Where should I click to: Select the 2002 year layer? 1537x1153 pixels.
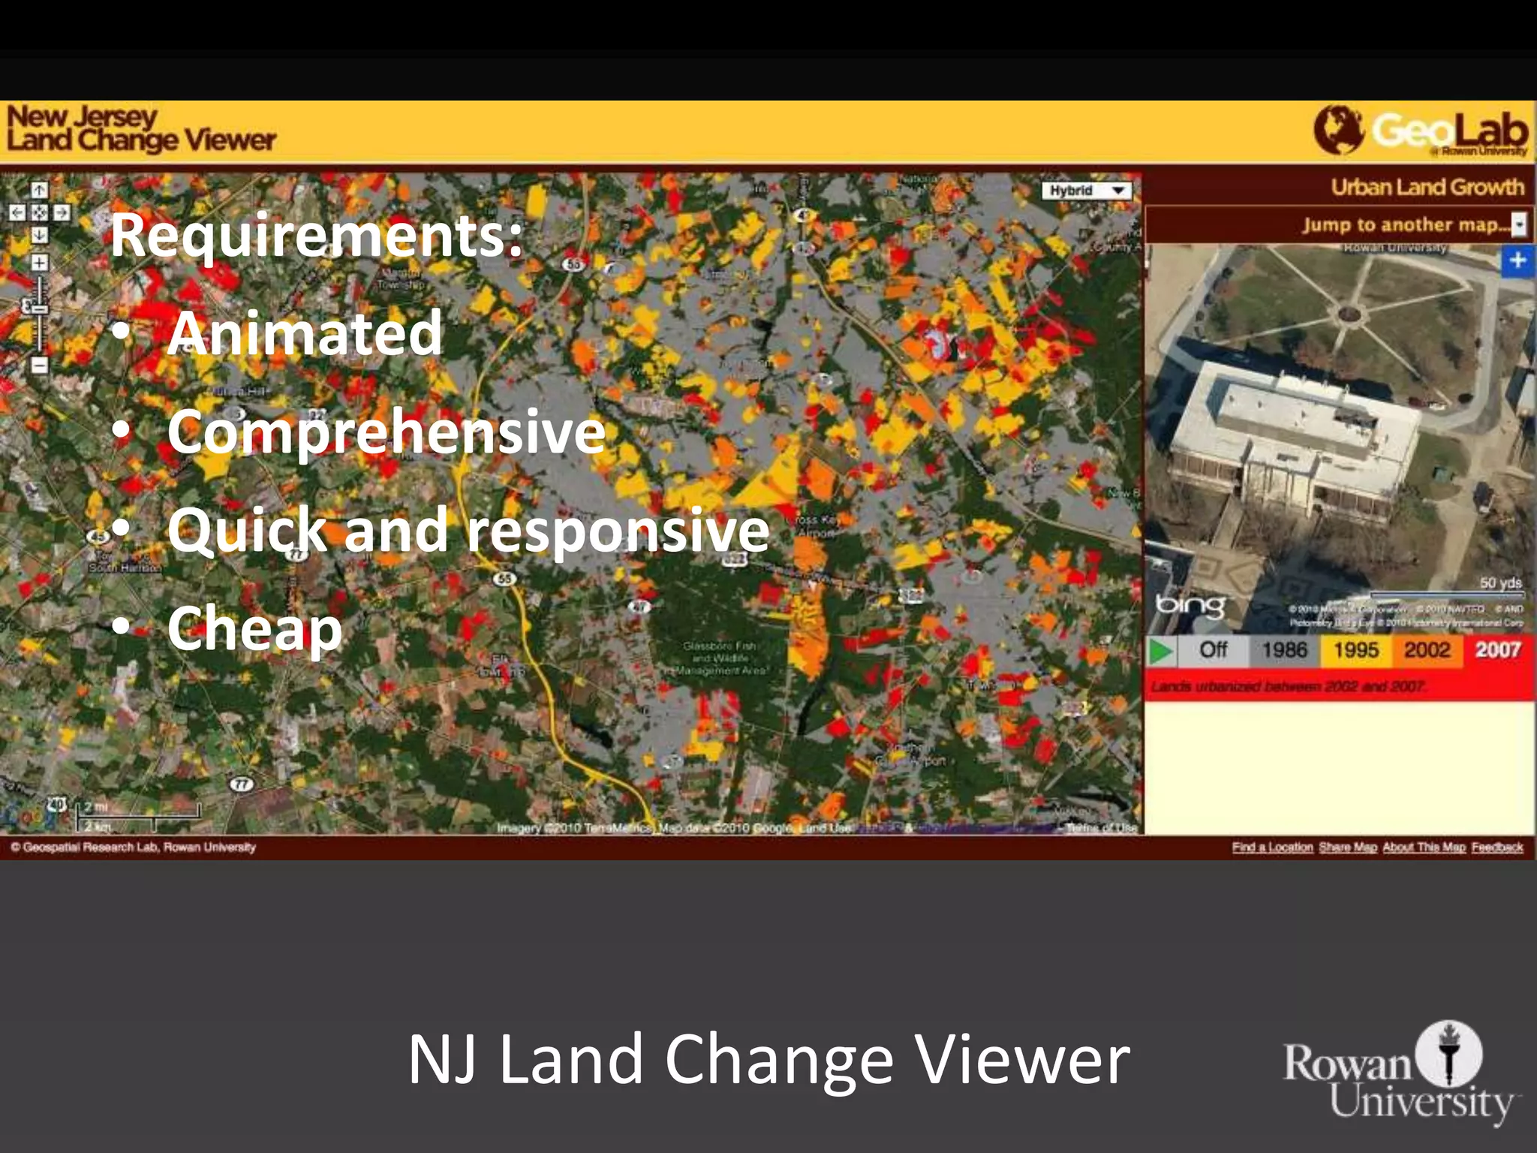pos(1427,650)
